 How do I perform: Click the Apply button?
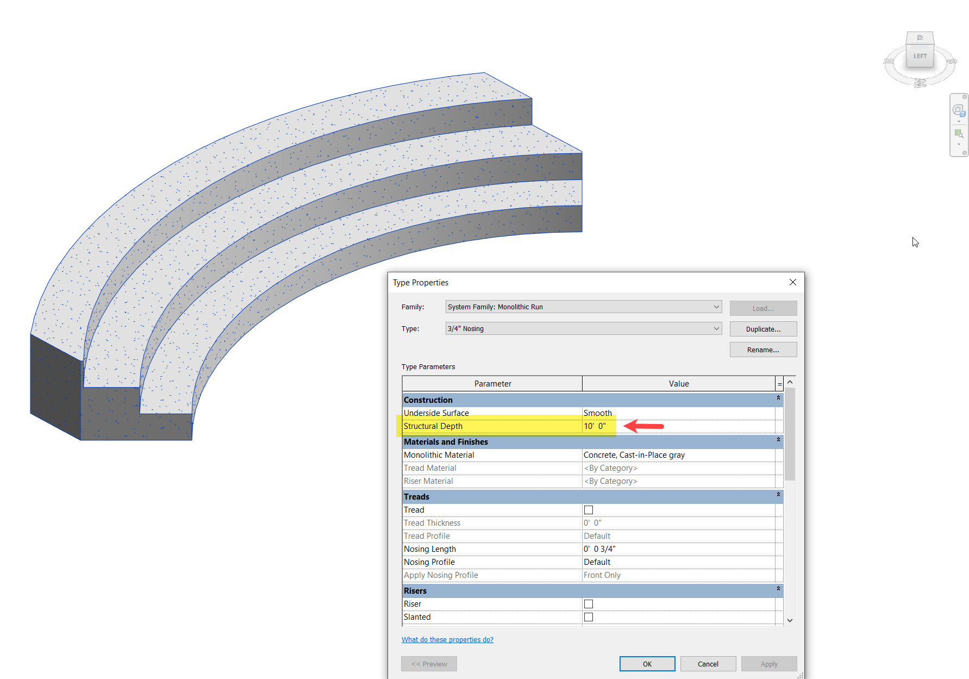click(x=768, y=663)
